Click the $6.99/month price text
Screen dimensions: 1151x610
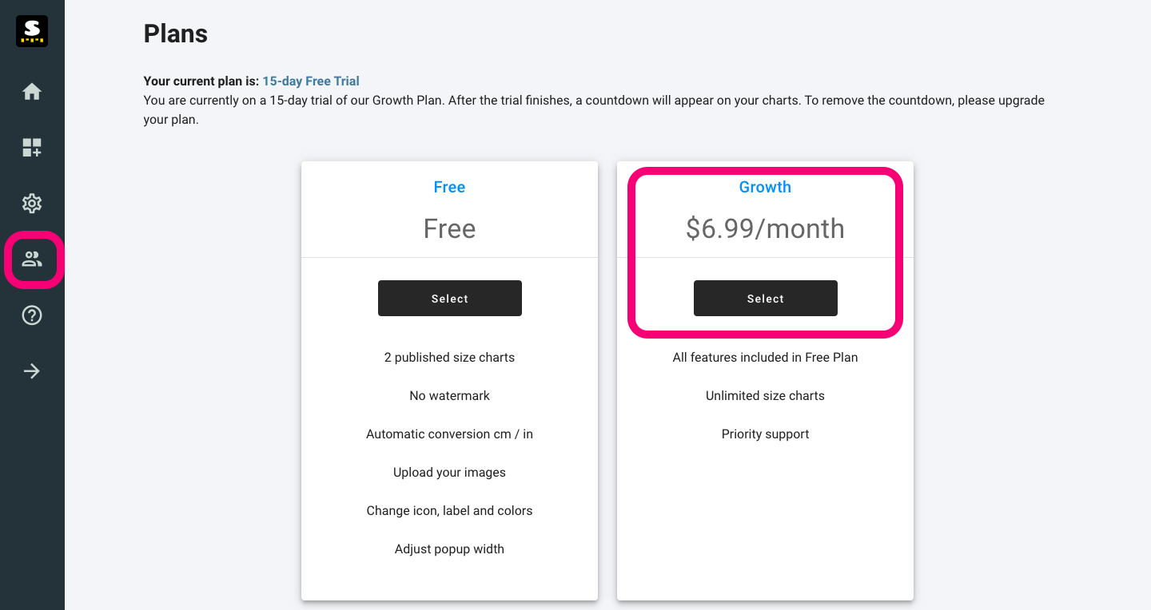pyautogui.click(x=765, y=229)
